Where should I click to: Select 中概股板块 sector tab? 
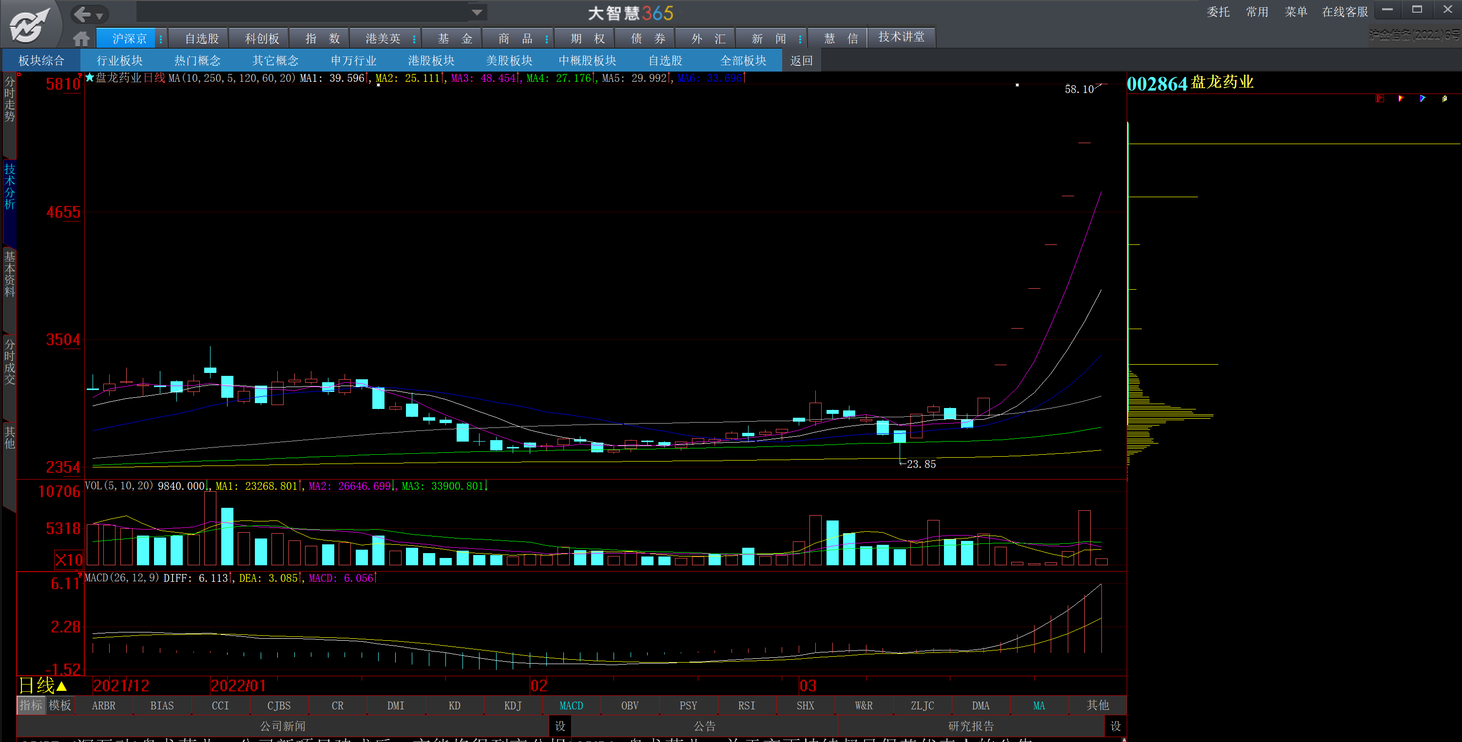587,61
